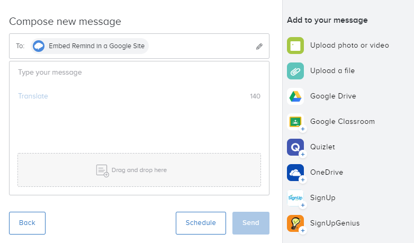414x243 pixels.
Task: Add the OneDrive app icon
Action: click(295, 173)
